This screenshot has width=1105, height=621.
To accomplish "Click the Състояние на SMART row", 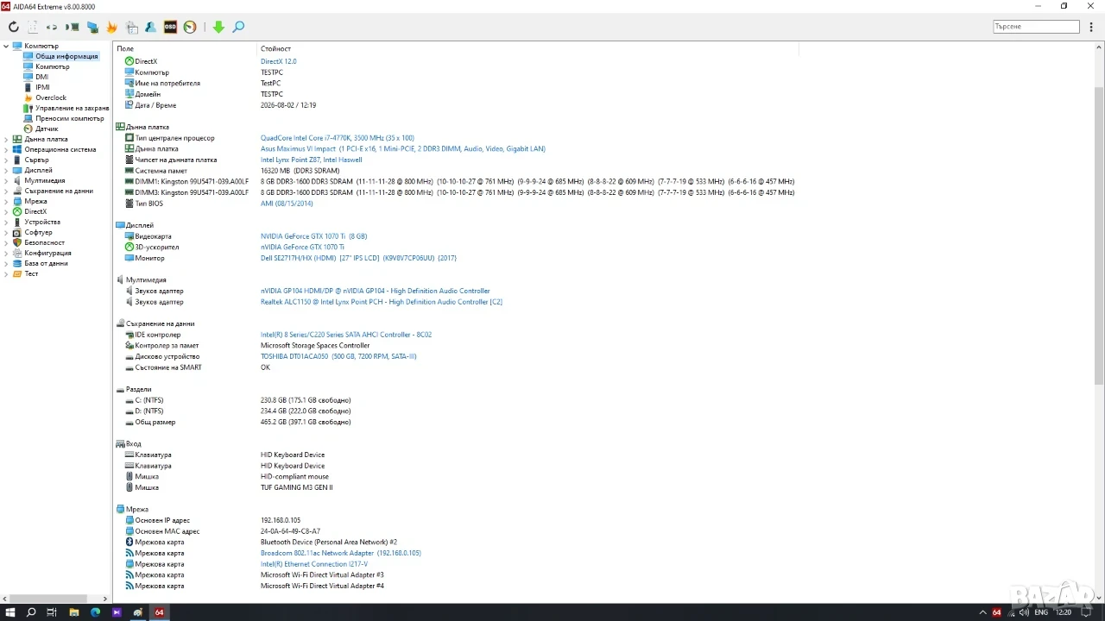I will tap(168, 367).
